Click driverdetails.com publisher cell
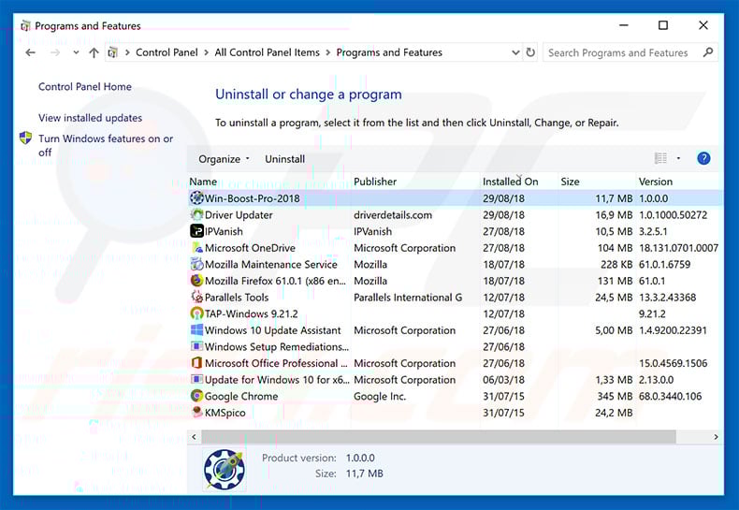Viewport: 739px width, 510px height. 393,215
